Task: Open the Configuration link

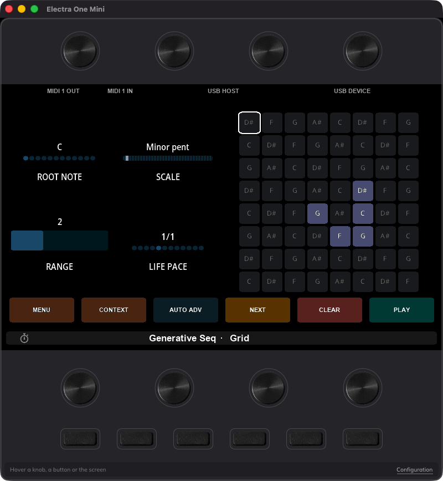Action: 414,470
